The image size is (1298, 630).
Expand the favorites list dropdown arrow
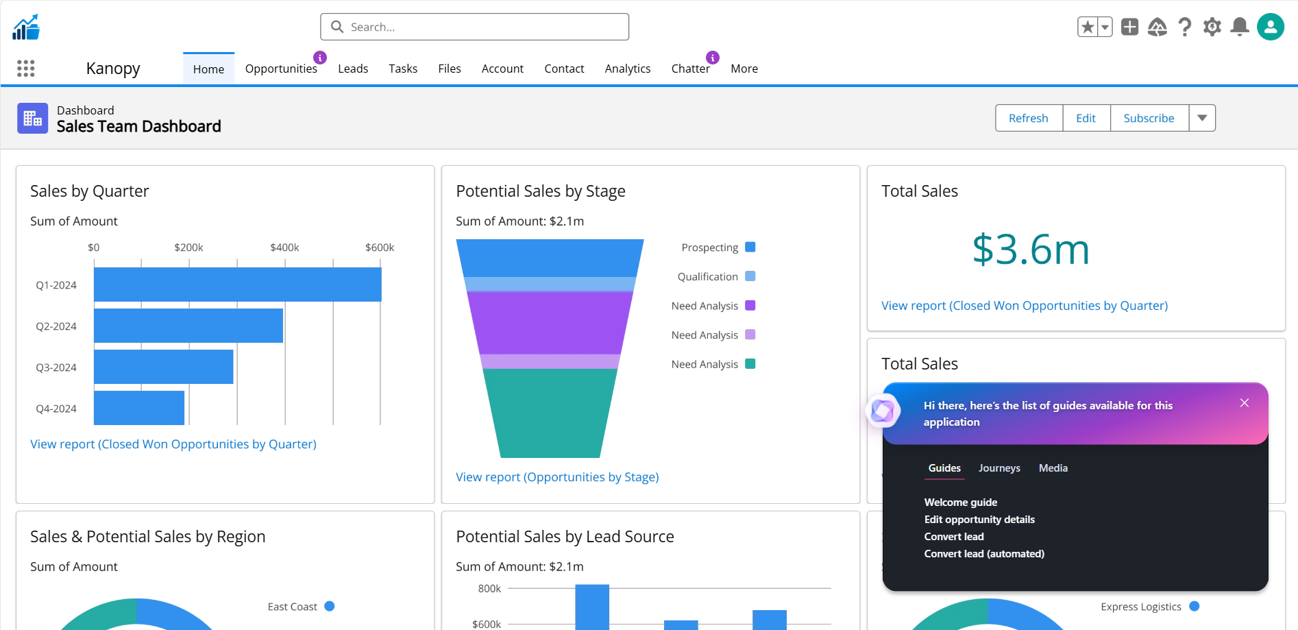(1105, 27)
